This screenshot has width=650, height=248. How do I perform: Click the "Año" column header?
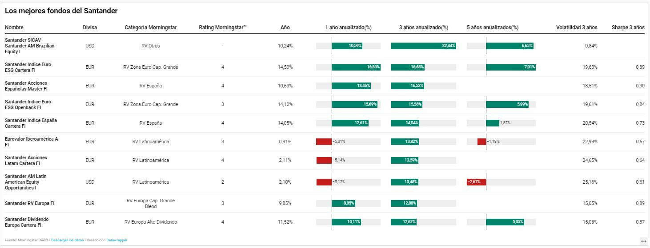click(x=285, y=28)
